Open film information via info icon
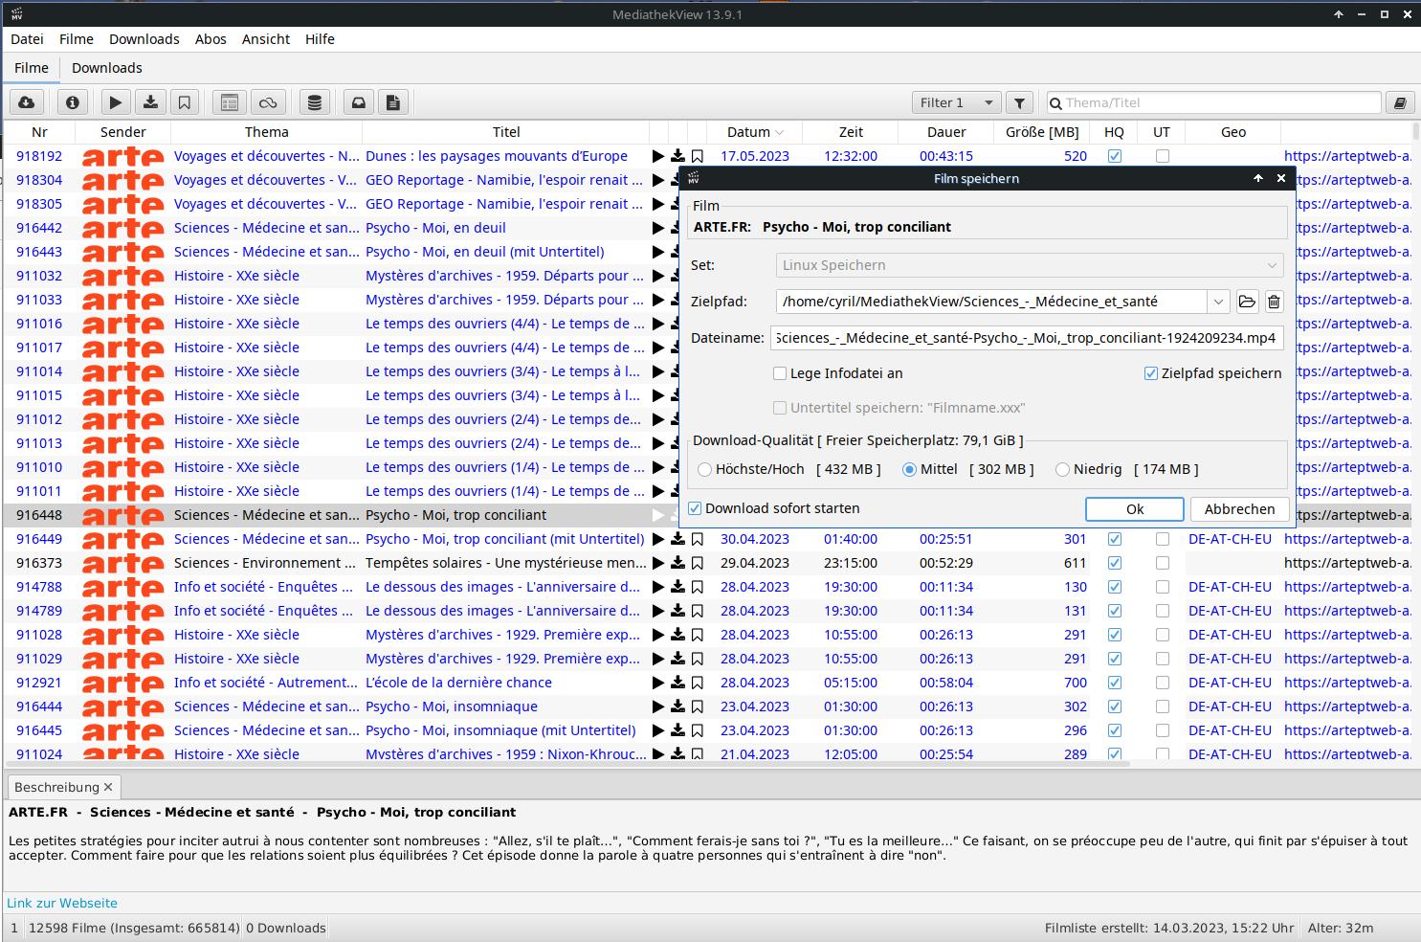The width and height of the screenshot is (1421, 942). coord(73,102)
